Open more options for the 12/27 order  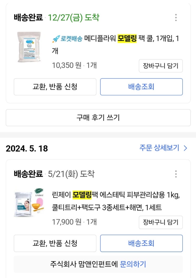coord(176,18)
